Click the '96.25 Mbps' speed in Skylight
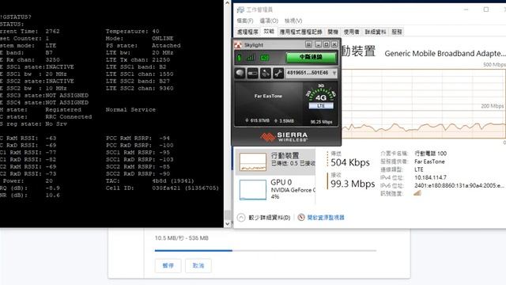Viewport: 506px width, 285px height. [x=322, y=122]
